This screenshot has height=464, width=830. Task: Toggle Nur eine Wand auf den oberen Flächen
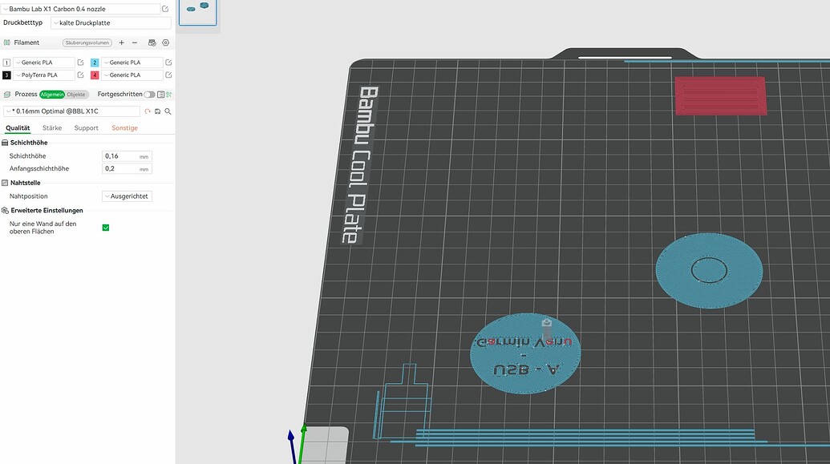pos(106,228)
